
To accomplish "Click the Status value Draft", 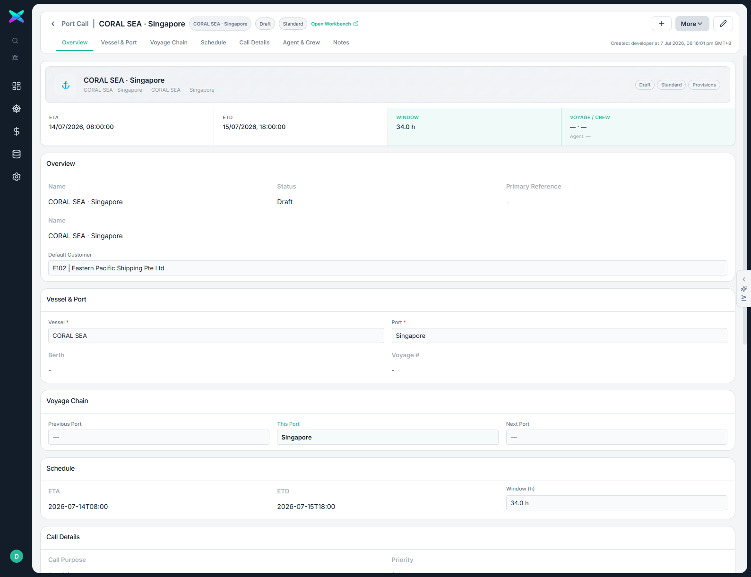I will pyautogui.click(x=285, y=202).
